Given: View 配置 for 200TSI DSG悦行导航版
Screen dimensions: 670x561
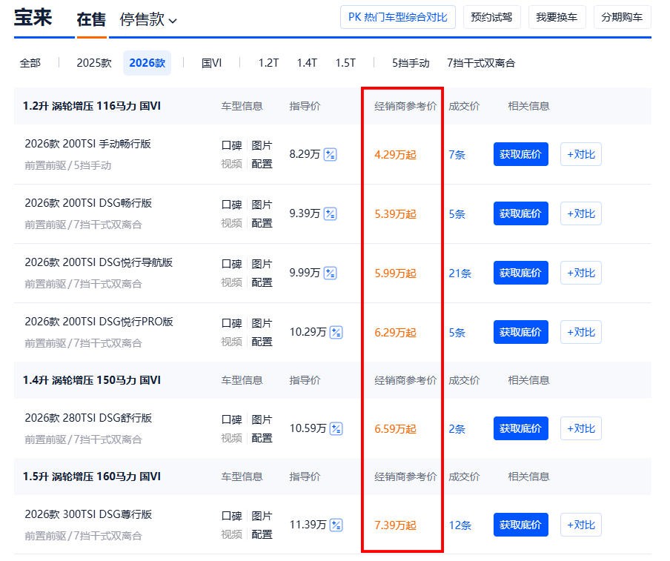Looking at the screenshot, I should tap(262, 282).
